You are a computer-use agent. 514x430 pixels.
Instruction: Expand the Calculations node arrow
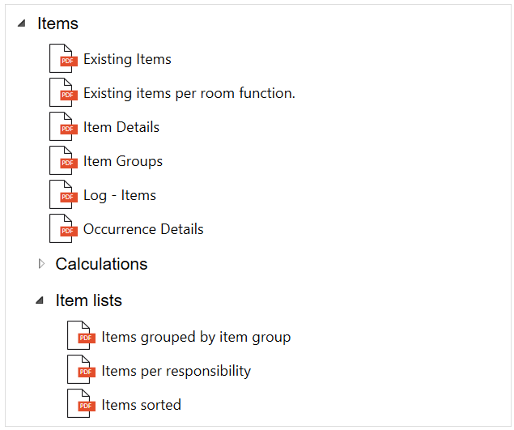click(x=41, y=264)
